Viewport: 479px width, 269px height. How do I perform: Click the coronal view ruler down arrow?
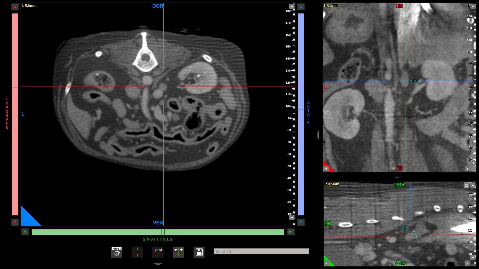(x=473, y=163)
